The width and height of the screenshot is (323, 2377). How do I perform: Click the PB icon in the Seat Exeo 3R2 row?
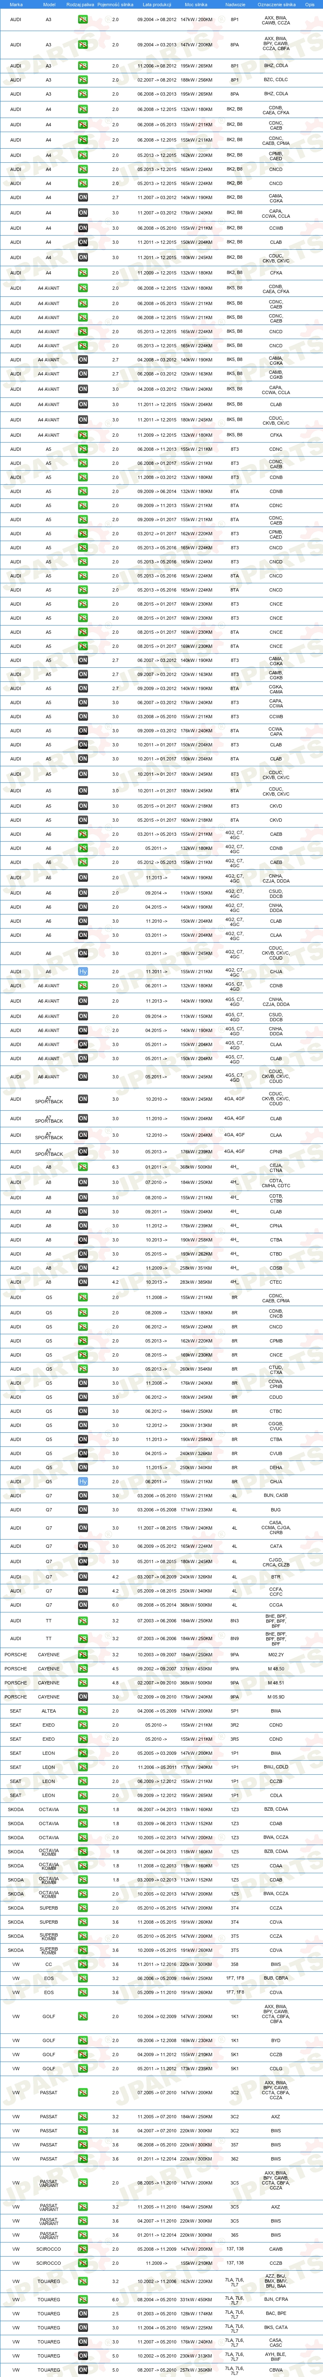[x=83, y=1725]
